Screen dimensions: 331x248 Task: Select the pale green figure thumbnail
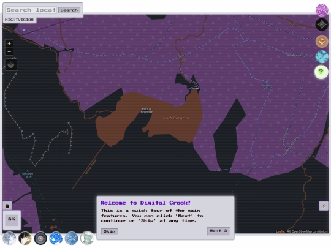[x=87, y=238]
